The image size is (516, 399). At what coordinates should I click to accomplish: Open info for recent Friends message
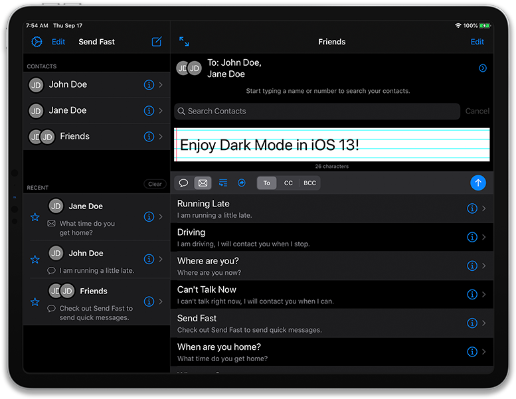point(149,301)
